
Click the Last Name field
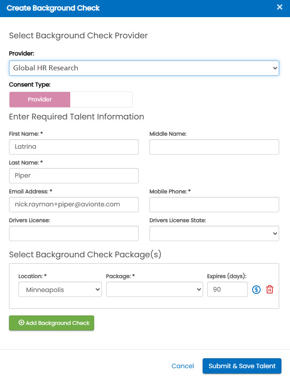pyautogui.click(x=74, y=176)
